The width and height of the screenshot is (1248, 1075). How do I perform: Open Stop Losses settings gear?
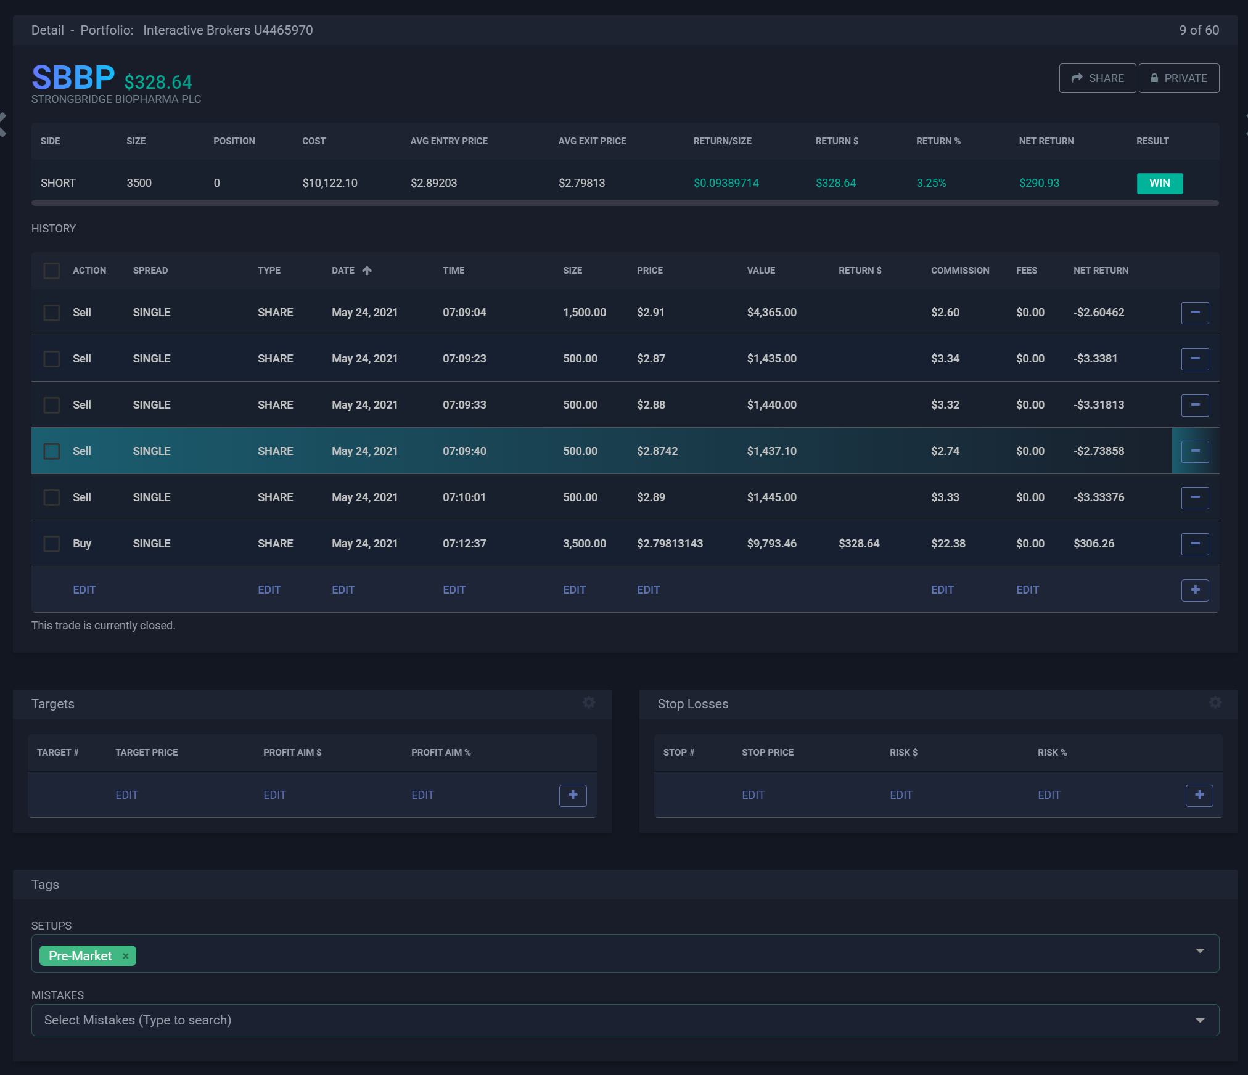coord(1215,703)
